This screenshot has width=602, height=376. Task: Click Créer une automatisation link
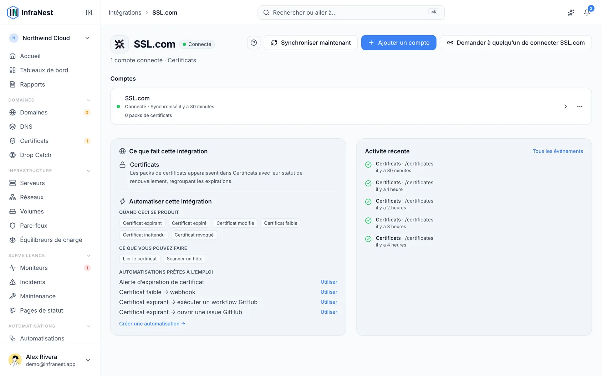pyautogui.click(x=152, y=324)
